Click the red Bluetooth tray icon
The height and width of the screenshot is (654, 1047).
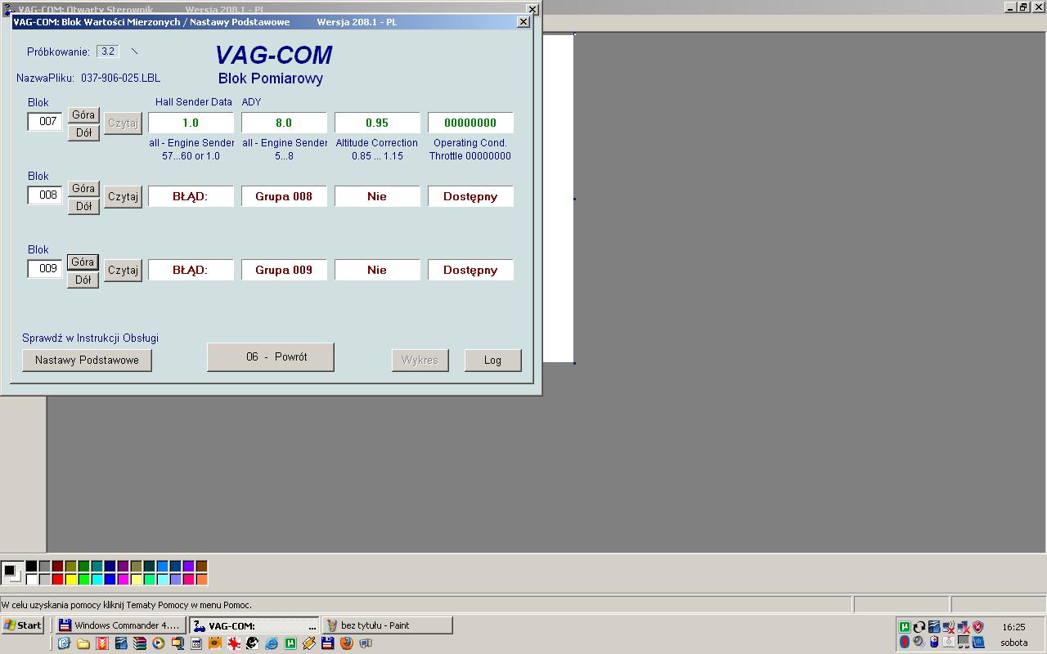tap(905, 642)
